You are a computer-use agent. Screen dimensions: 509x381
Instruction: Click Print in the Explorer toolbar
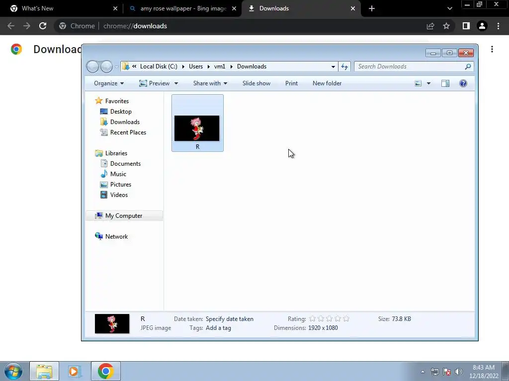(291, 83)
